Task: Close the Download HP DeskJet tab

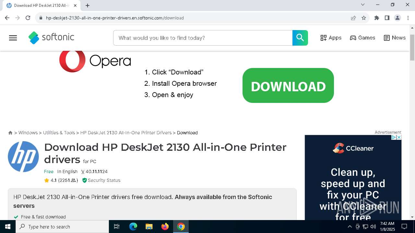Action: [76, 6]
